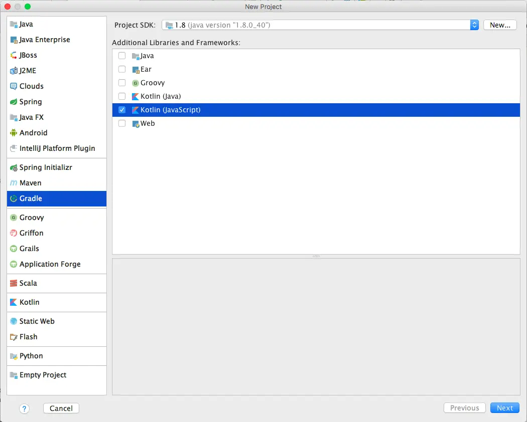Select "Spring Initializr" label
This screenshot has width=527, height=422.
pos(46,167)
